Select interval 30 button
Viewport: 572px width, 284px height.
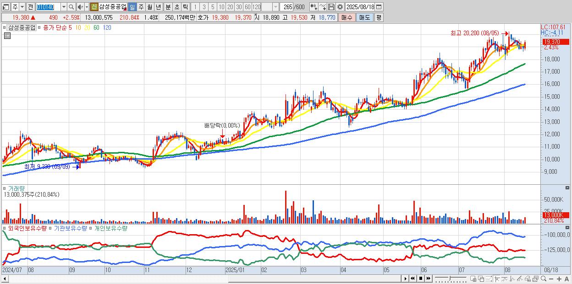(239, 7)
